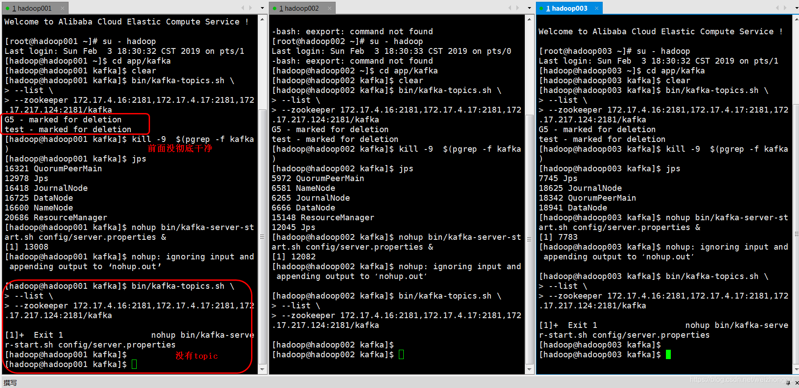Click the line '16321 QuorumPeerMain'
The image size is (799, 388).
point(53,169)
